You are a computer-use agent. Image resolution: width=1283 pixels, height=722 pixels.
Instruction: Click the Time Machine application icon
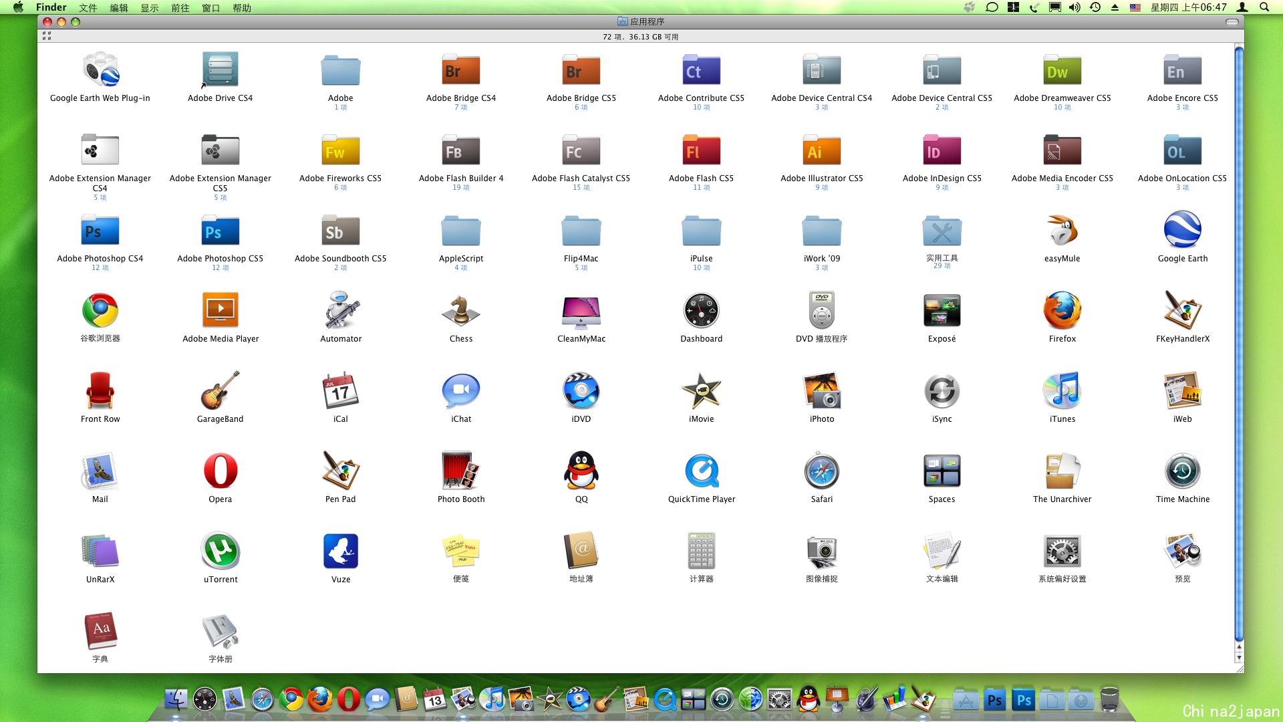1183,471
